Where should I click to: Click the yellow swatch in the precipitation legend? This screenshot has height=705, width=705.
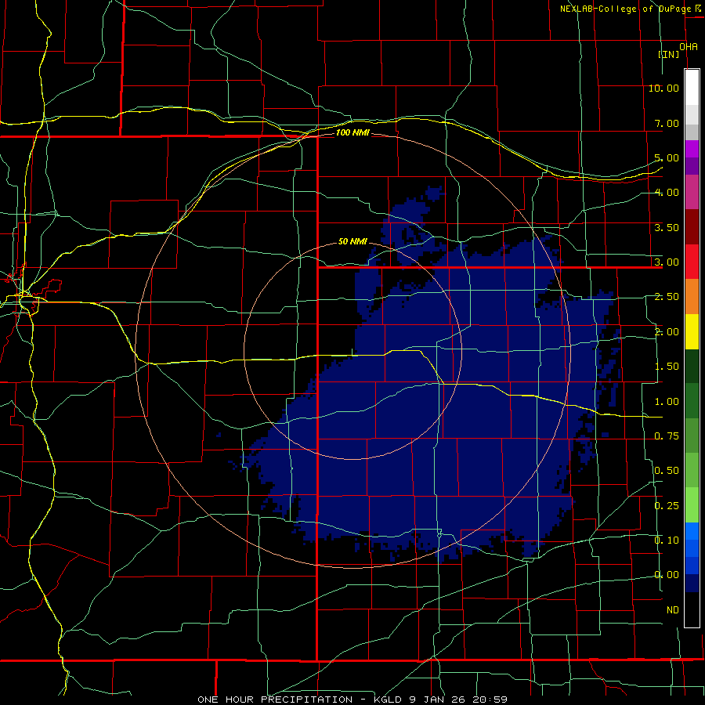click(692, 332)
